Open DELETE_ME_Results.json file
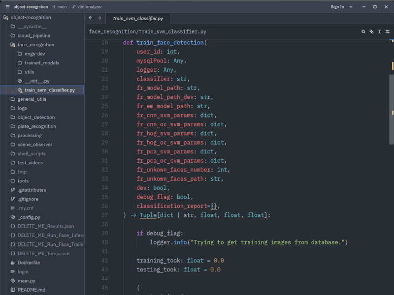Viewport: 394px width, 295px height. click(x=42, y=226)
